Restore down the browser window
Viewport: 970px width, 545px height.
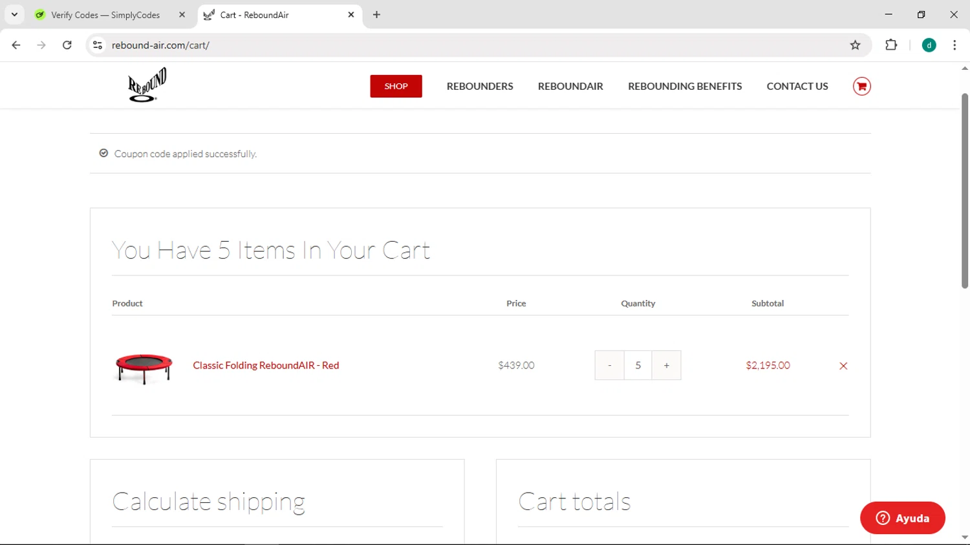pyautogui.click(x=921, y=14)
